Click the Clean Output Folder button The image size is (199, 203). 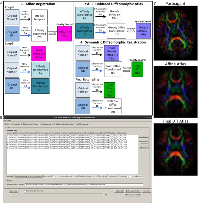(x=133, y=195)
